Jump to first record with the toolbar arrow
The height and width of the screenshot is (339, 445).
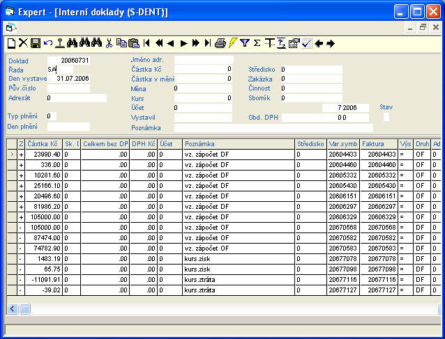148,43
